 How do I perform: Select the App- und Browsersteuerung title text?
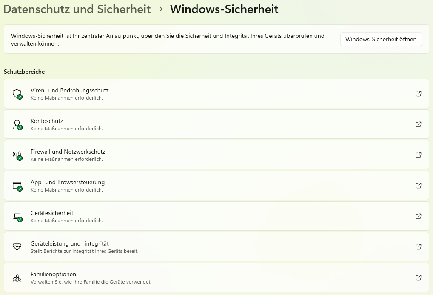68,183
